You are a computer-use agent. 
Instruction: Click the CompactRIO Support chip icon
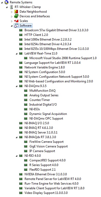tap(26, 160)
